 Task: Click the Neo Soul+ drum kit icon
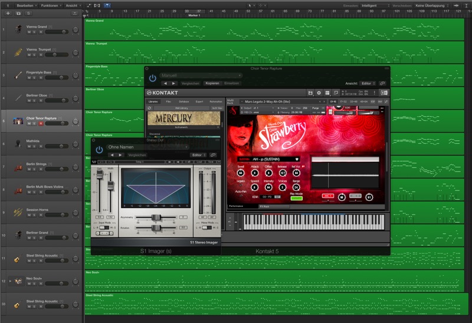click(x=18, y=281)
